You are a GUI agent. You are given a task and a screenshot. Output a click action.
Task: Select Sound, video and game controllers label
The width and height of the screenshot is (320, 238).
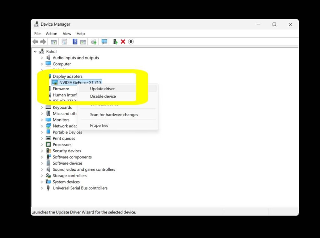[x=84, y=169]
